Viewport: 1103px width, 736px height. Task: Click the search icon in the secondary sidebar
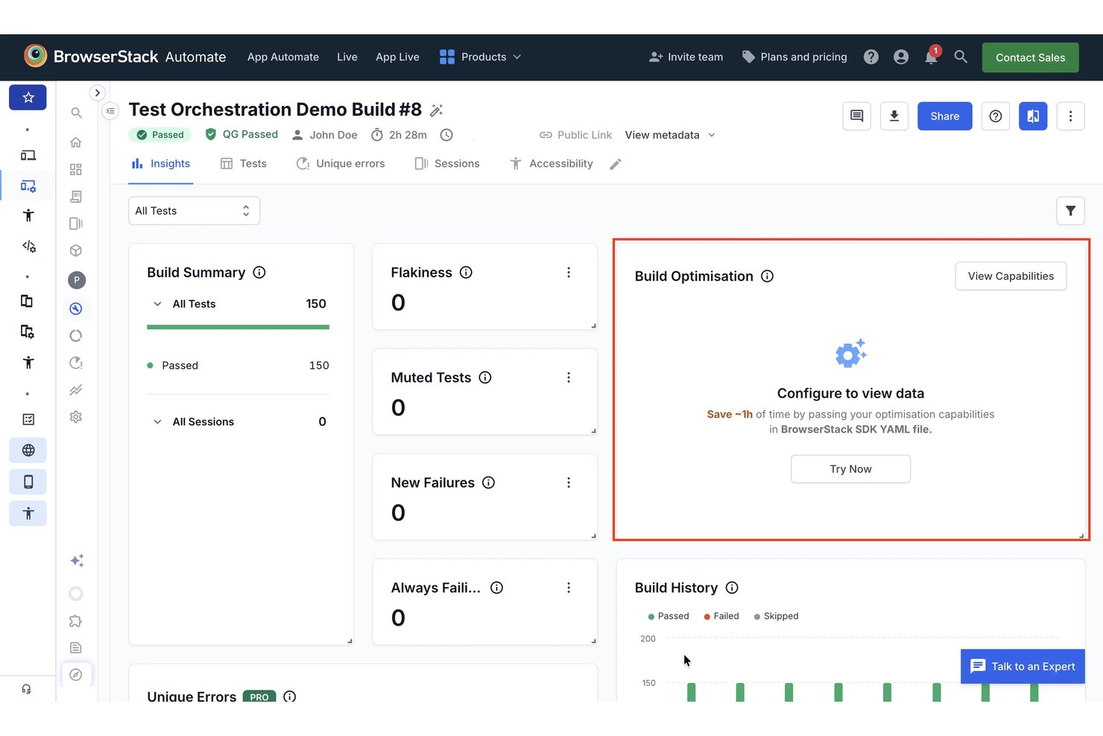[76, 113]
